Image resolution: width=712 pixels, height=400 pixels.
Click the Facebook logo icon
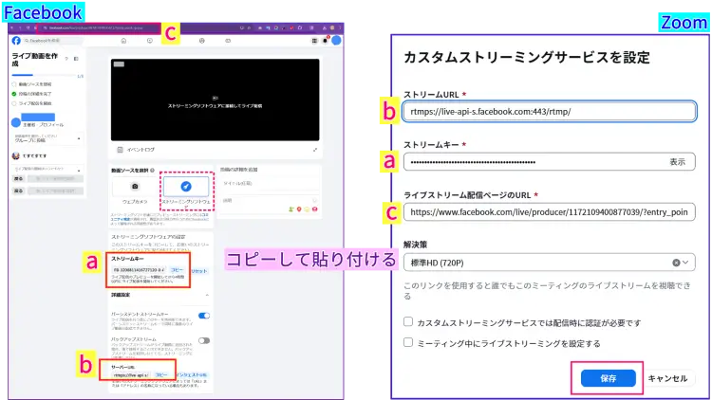17,42
